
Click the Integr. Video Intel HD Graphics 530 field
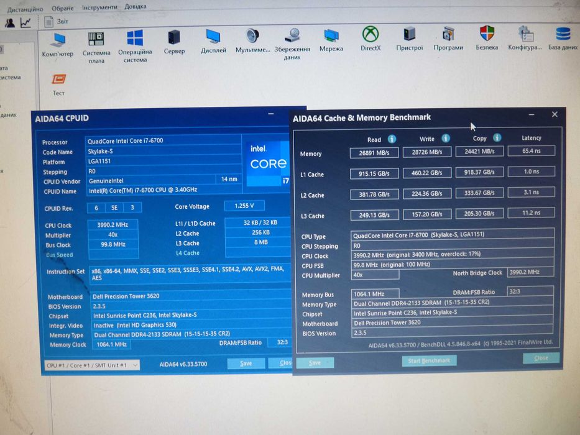(191, 325)
